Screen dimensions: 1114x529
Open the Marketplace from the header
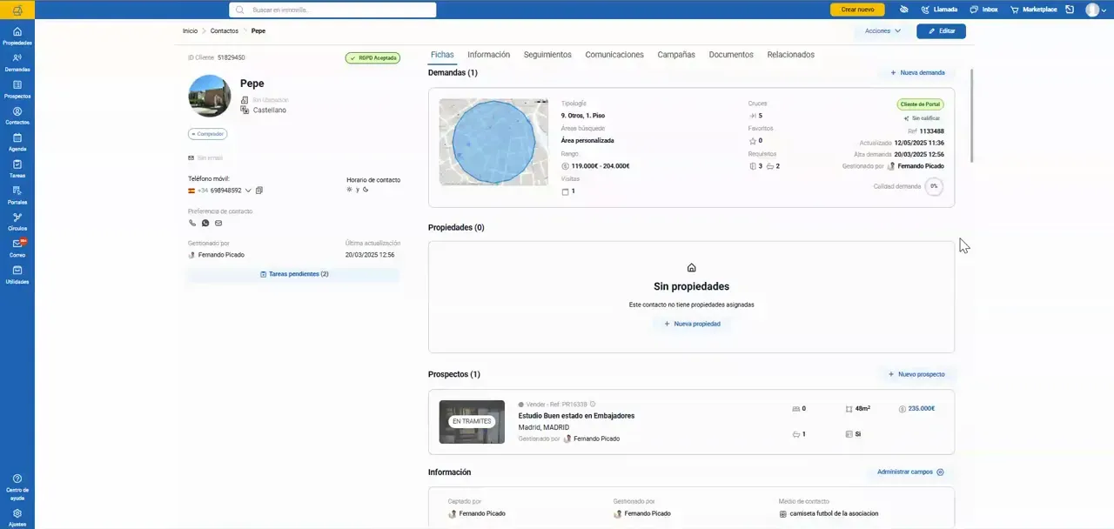click(1033, 10)
